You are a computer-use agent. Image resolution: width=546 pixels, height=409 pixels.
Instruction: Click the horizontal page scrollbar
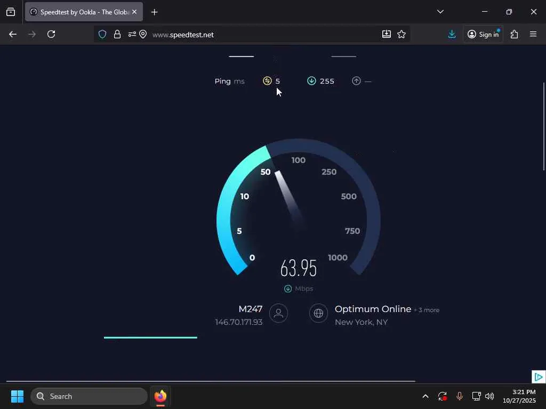tap(211, 381)
